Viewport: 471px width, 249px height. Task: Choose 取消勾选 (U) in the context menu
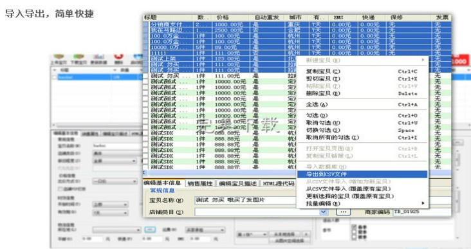coord(362,123)
